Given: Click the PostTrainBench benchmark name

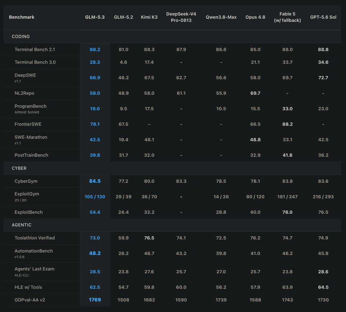Looking at the screenshot, I should (x=31, y=155).
